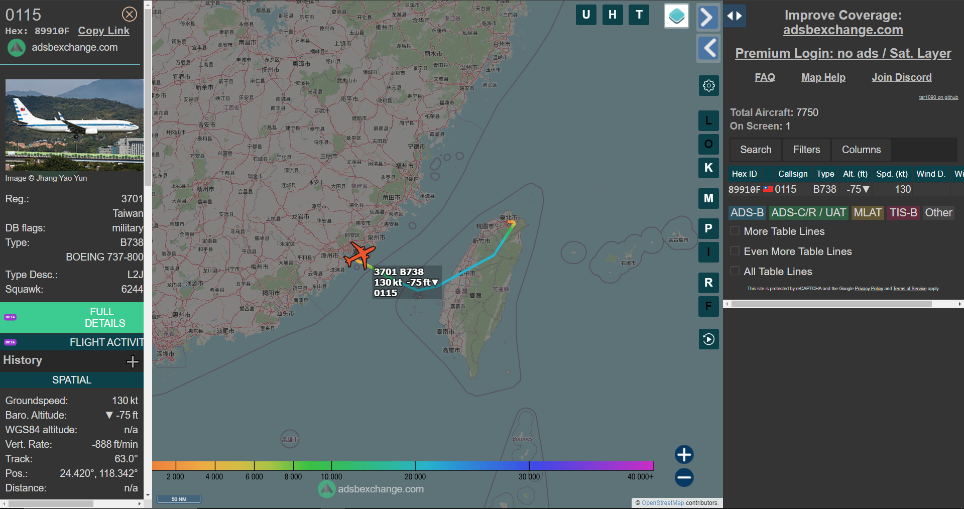
Task: Open the map settings gear
Action: [708, 85]
